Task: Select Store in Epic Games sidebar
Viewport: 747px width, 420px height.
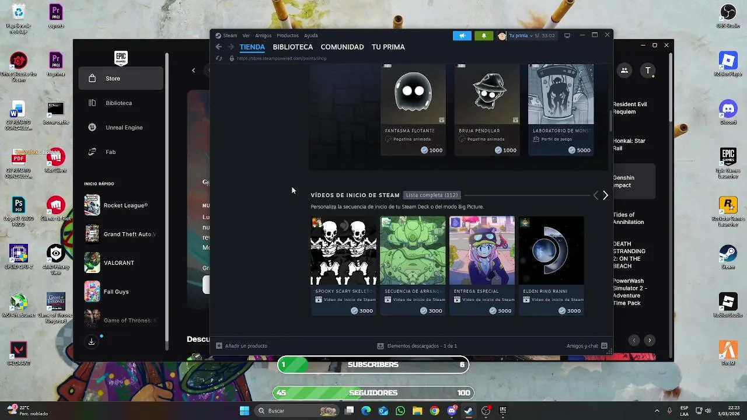Action: point(121,78)
